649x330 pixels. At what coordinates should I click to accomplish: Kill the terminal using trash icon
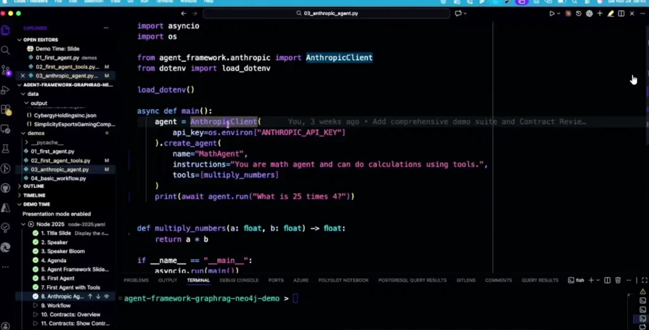point(618,280)
